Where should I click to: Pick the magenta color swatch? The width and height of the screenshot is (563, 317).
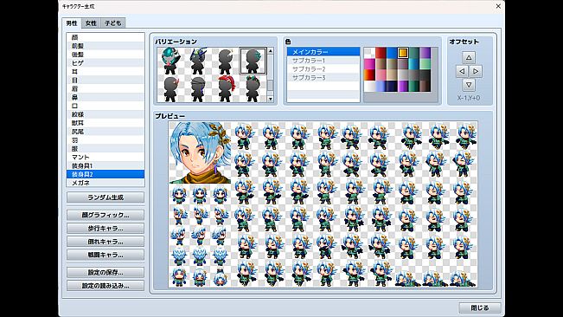pos(369,64)
